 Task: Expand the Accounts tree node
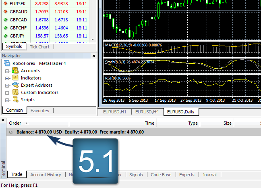[7, 71]
